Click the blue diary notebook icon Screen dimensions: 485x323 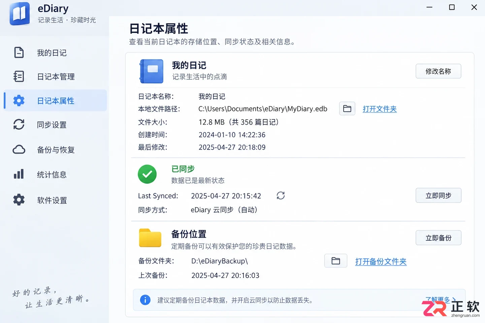[x=152, y=71]
